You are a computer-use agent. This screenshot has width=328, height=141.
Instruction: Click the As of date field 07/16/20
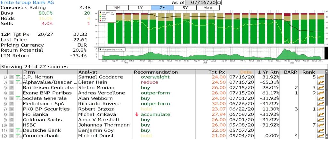tap(201, 3)
